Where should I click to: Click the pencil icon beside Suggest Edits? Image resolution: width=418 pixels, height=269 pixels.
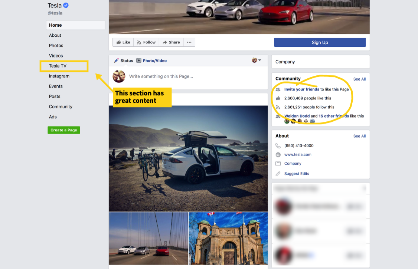[278, 174]
